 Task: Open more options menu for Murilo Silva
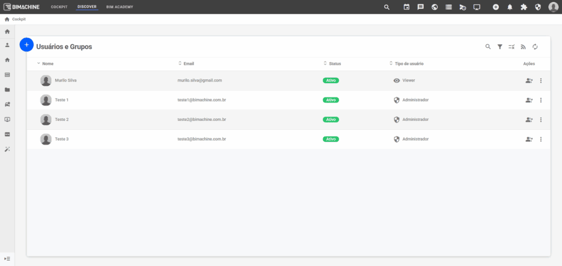tap(541, 80)
